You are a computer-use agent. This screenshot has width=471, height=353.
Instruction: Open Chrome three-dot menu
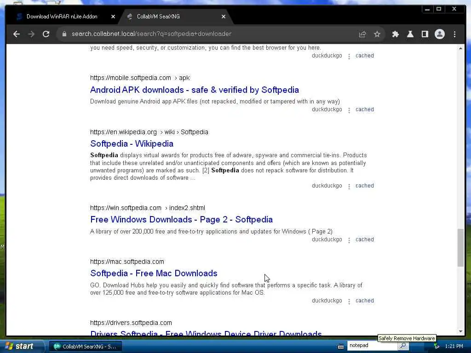coord(454,34)
